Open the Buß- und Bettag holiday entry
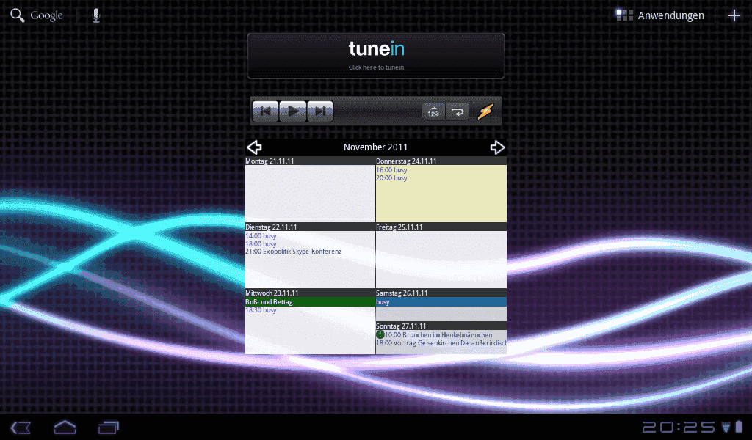The height and width of the screenshot is (440, 752). [x=310, y=302]
